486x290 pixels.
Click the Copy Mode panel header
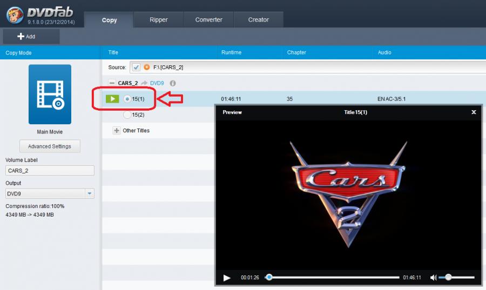pos(50,53)
